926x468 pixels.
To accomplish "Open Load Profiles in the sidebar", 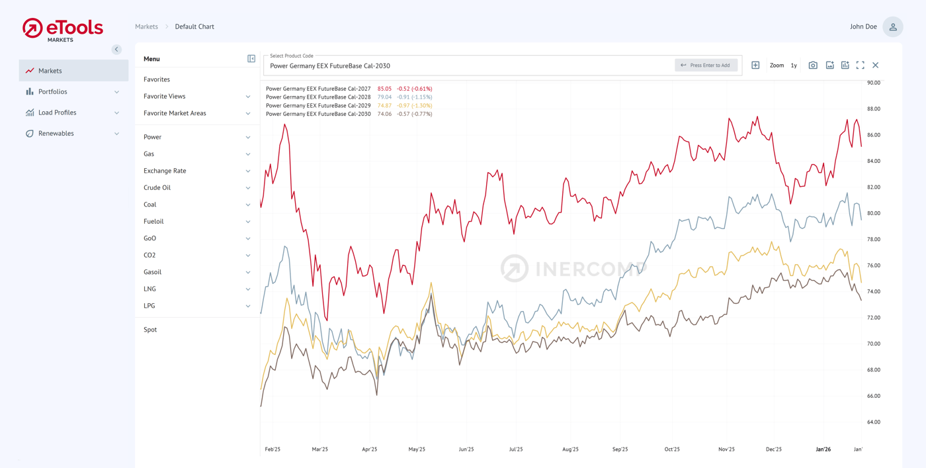I will pos(73,113).
